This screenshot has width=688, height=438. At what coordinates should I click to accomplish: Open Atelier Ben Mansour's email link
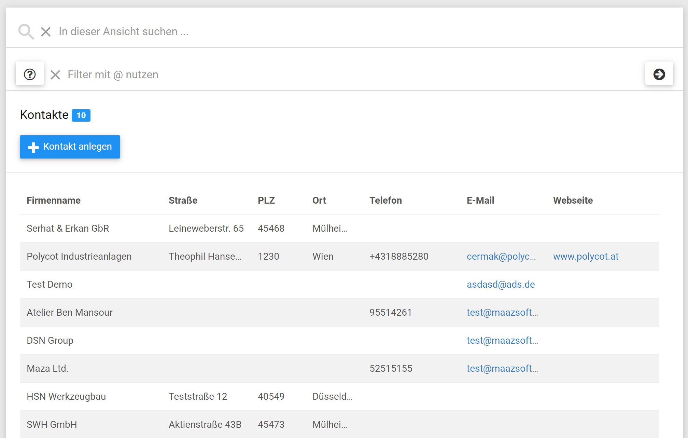click(502, 312)
